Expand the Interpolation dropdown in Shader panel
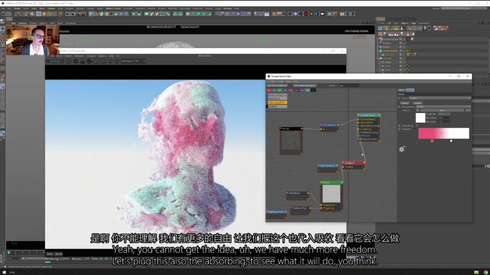 point(443,107)
